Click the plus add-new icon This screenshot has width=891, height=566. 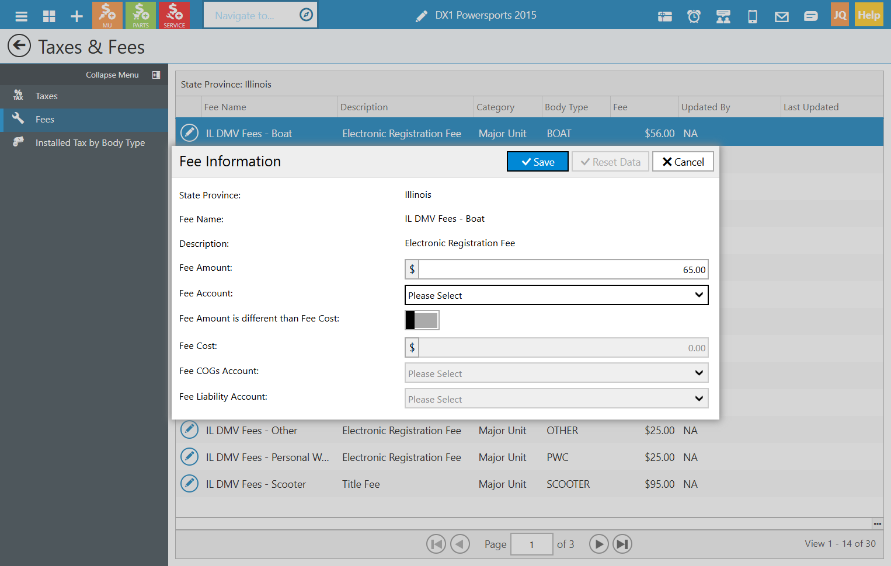pyautogui.click(x=76, y=16)
